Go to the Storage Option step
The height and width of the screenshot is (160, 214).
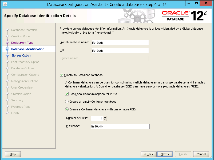[x=21, y=55]
